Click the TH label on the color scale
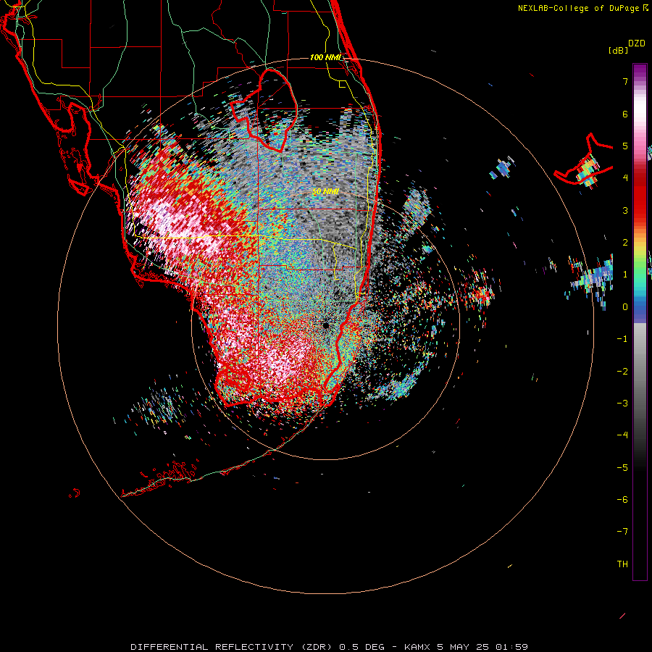The height and width of the screenshot is (652, 652). click(x=622, y=564)
